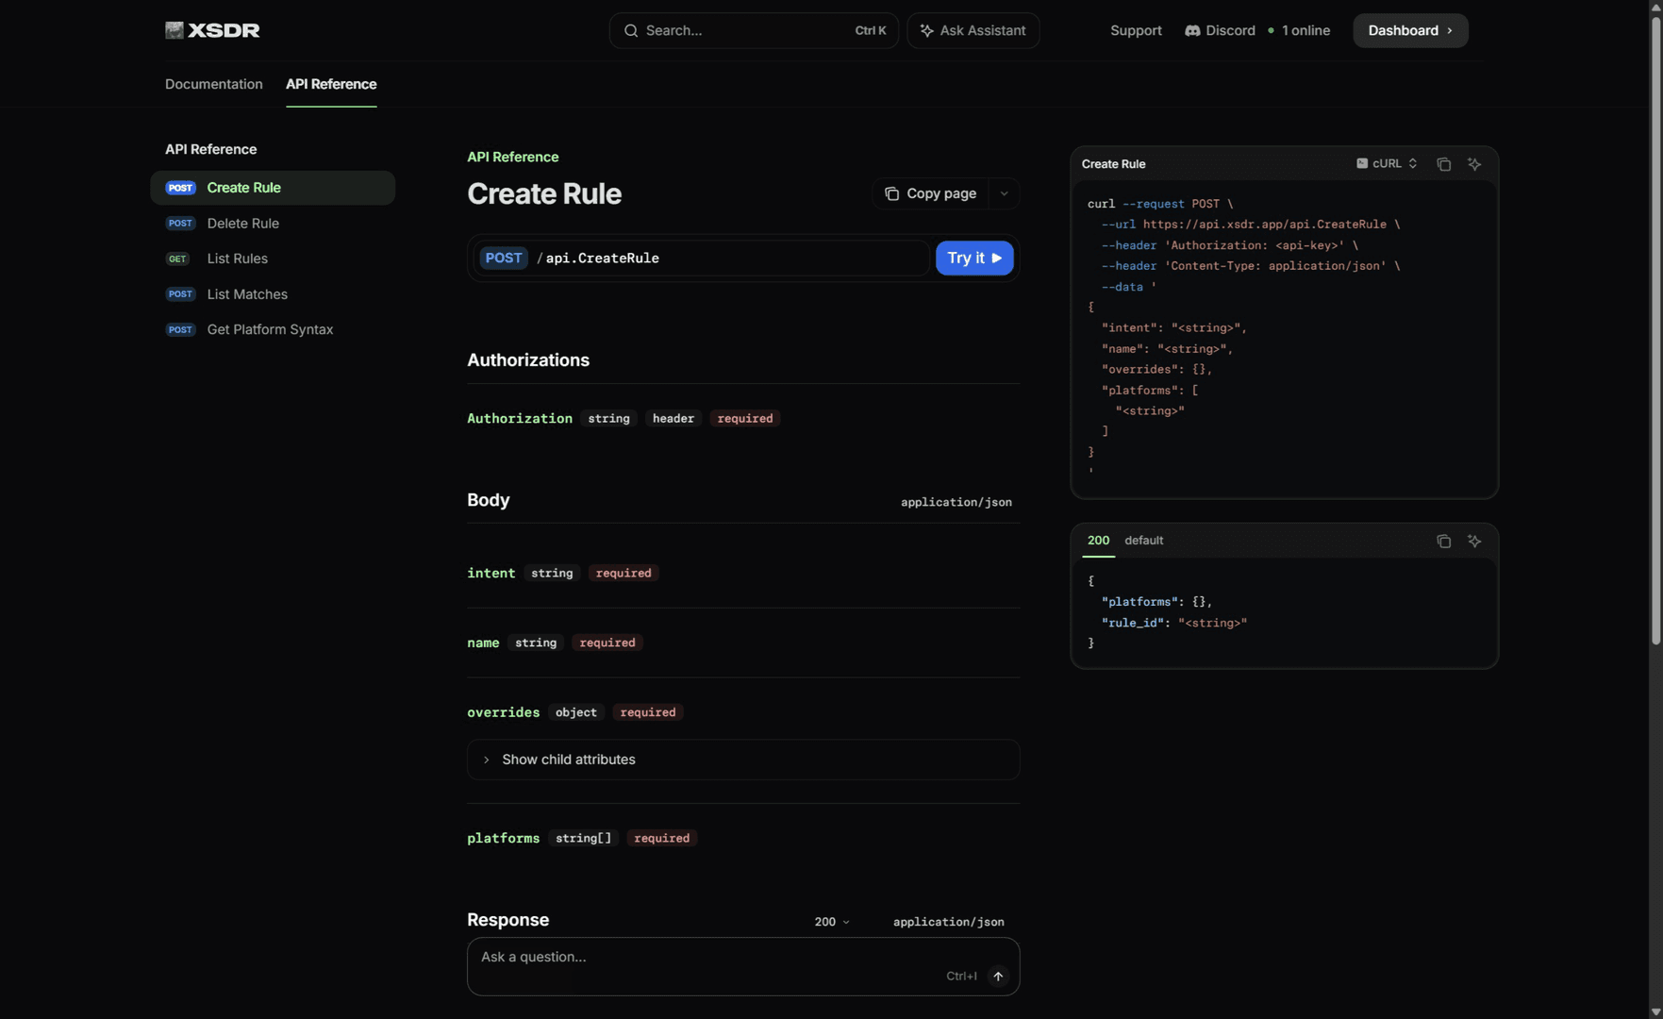The image size is (1663, 1019).
Task: Switch to the Documentation tab
Action: click(214, 84)
